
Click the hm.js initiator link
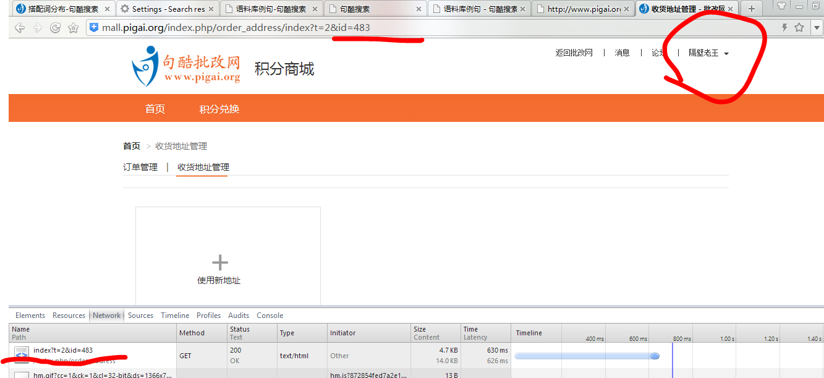pyautogui.click(x=368, y=375)
